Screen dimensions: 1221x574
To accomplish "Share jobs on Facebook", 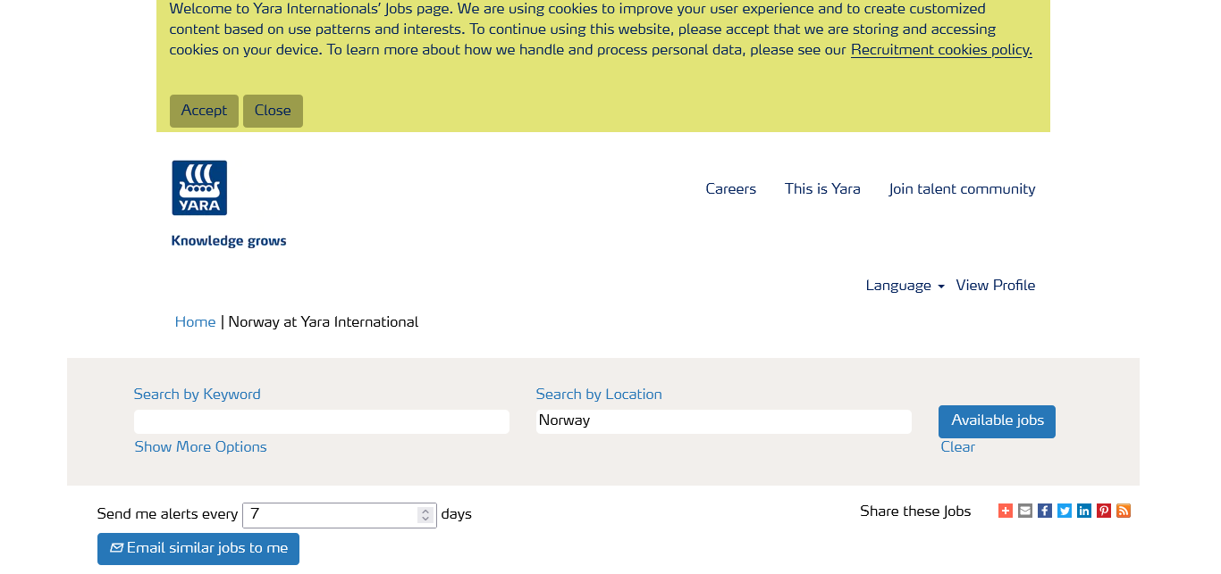I will pyautogui.click(x=1045, y=511).
